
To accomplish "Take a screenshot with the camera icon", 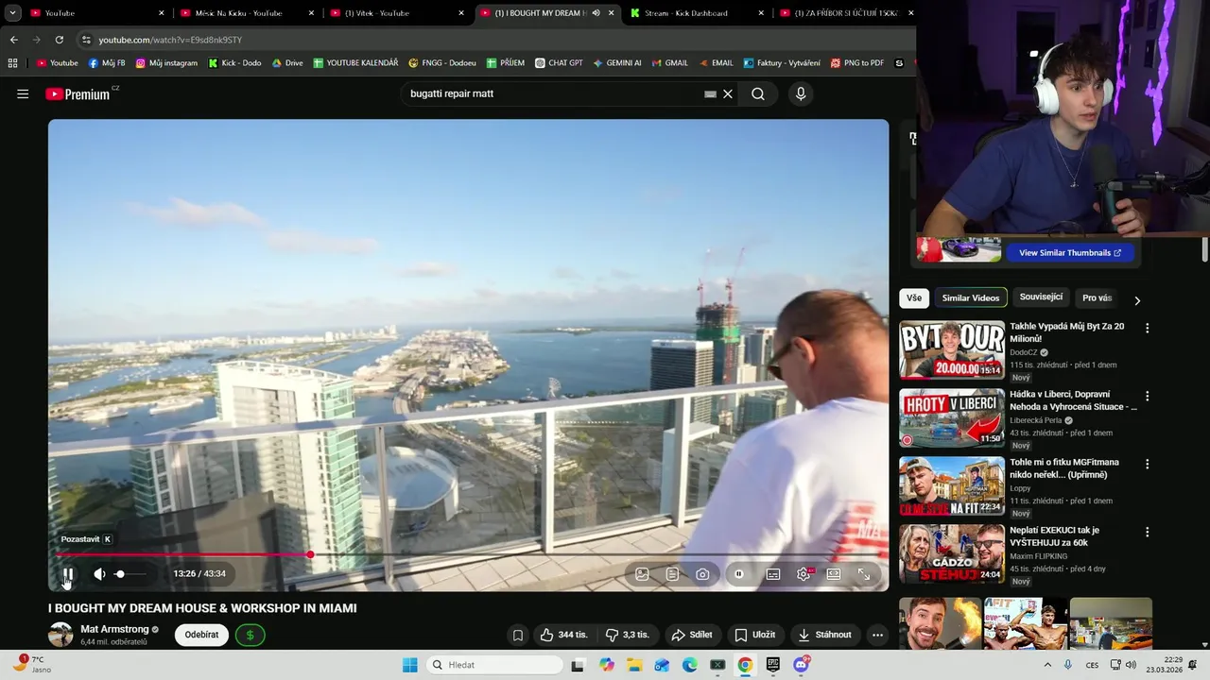I will [702, 574].
